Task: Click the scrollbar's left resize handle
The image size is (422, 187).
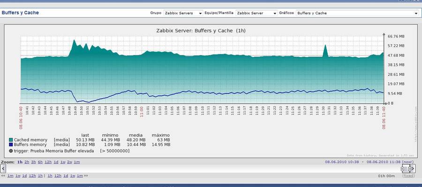Action: [x=403, y=168]
